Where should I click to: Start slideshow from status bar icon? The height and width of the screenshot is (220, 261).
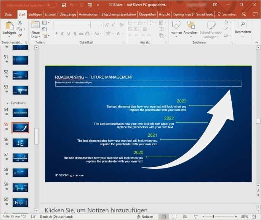coord(195,217)
